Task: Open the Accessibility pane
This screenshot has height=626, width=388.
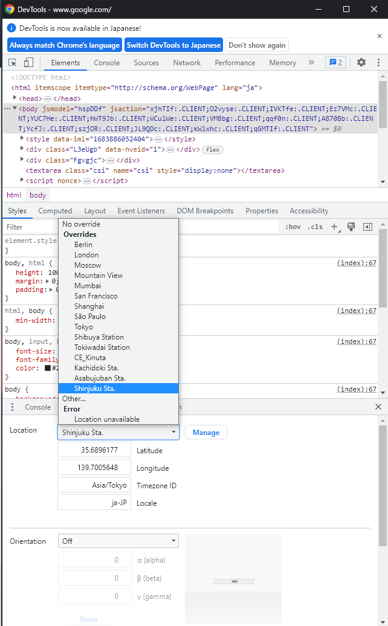Action: click(x=309, y=211)
